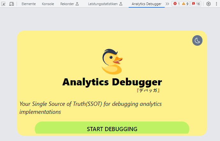
Task: Click the duck logo image
Action: (112, 62)
